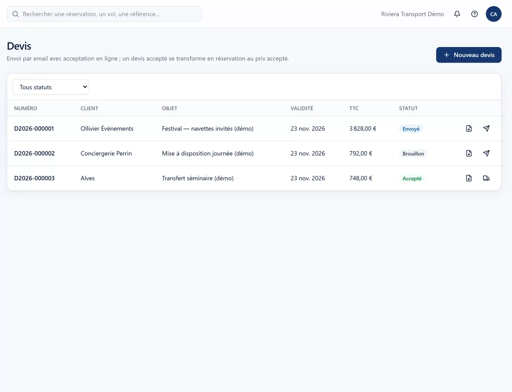Click client Alves
The image size is (512, 392).
click(x=88, y=178)
